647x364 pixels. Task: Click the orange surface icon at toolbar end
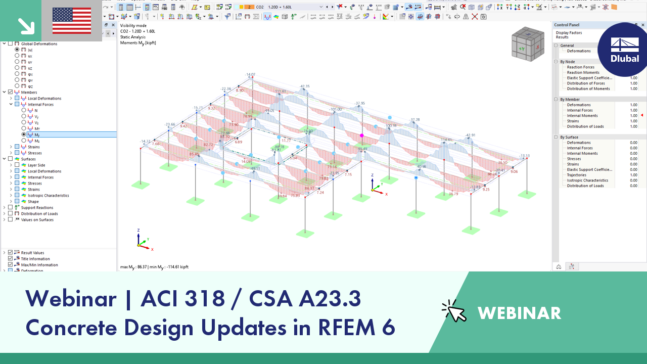(x=614, y=7)
